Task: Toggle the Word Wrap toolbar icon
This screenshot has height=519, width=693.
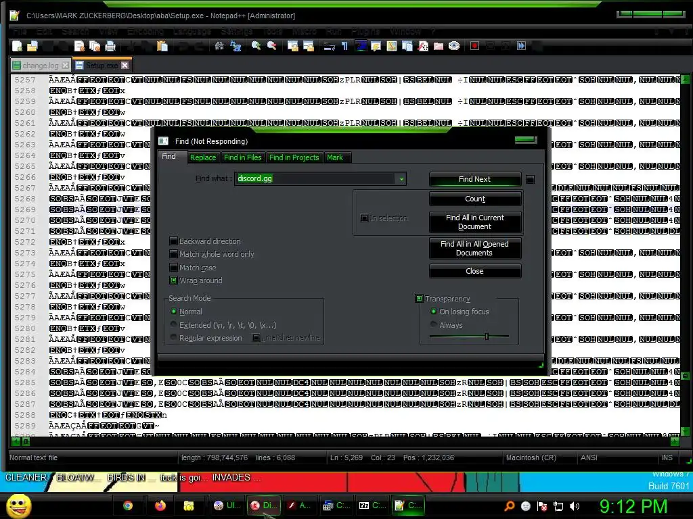Action: pyautogui.click(x=330, y=46)
